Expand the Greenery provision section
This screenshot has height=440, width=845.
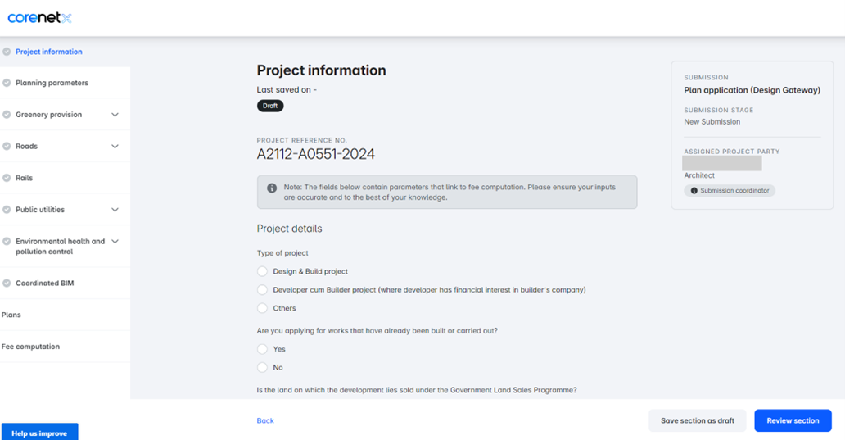coord(115,115)
